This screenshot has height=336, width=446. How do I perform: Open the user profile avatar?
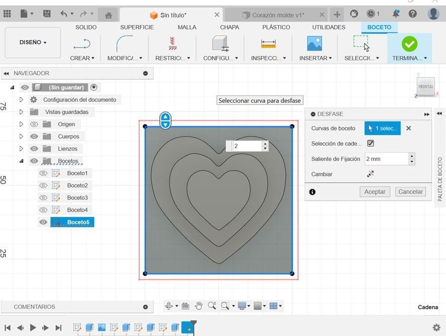[433, 14]
